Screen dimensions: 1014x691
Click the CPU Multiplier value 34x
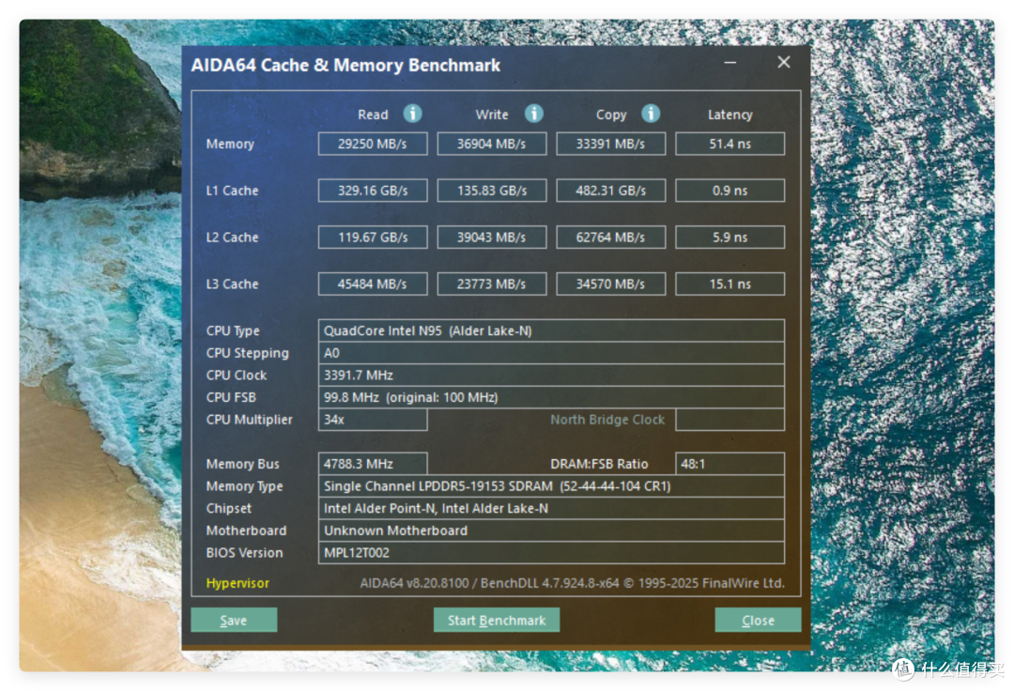coord(373,420)
